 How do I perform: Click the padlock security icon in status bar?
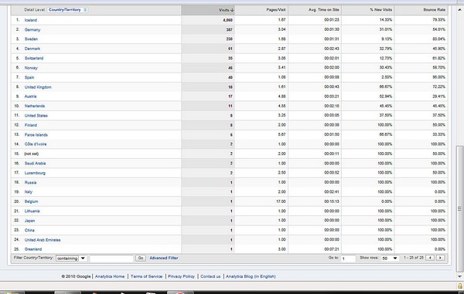pos(460,286)
